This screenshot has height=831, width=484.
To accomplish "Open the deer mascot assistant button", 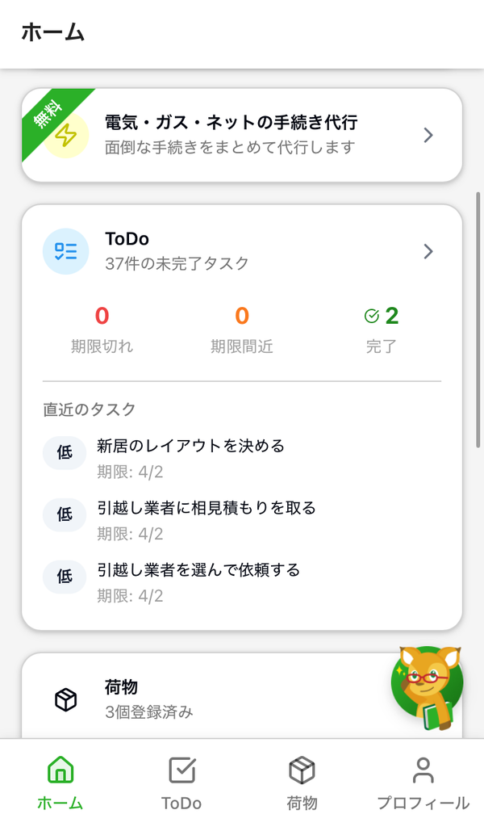I will click(428, 686).
